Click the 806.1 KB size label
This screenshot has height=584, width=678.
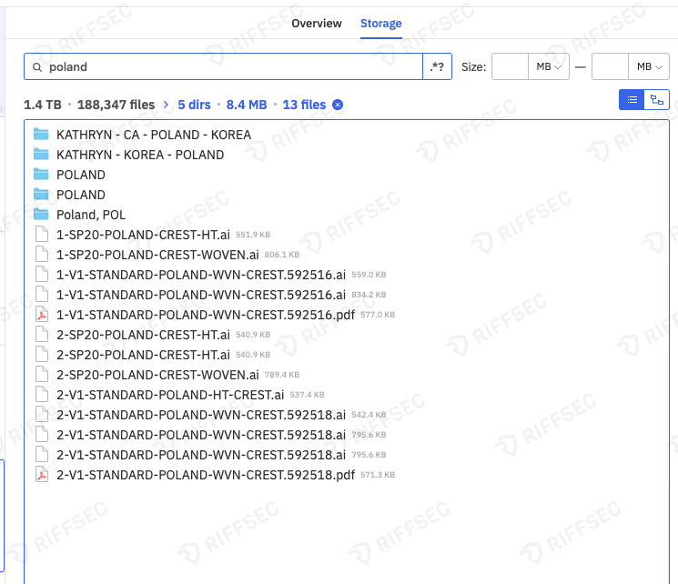click(x=282, y=255)
